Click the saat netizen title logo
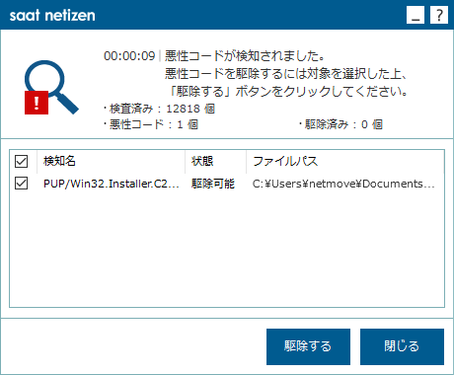The image size is (454, 375). [52, 16]
